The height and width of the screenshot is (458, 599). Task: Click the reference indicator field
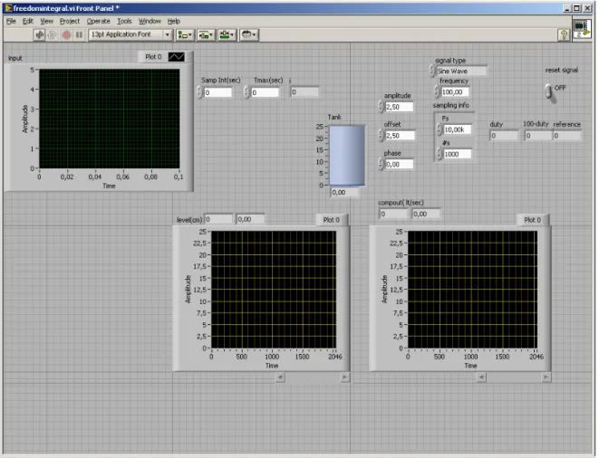click(x=567, y=136)
